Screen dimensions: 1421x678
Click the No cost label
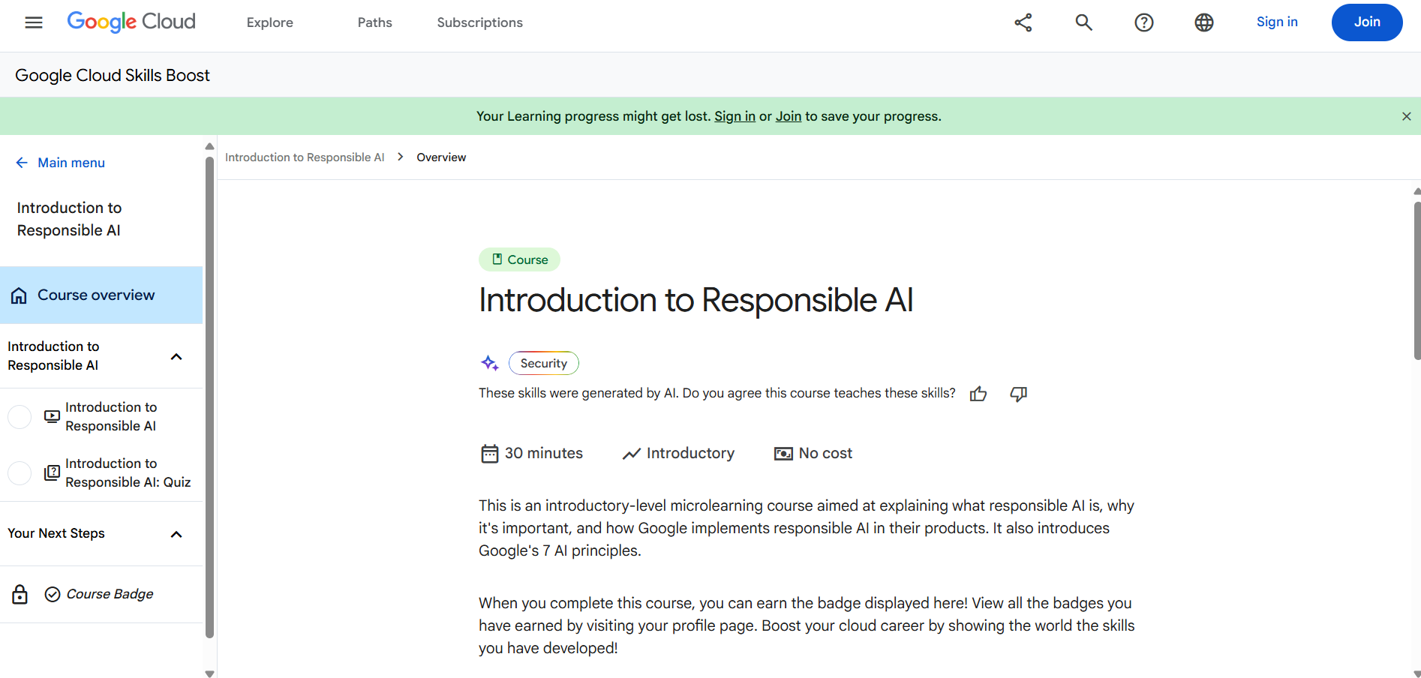click(x=825, y=453)
